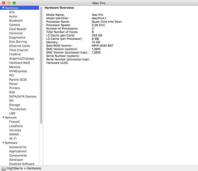This screenshot has width=198, height=171.
Task: Select Locations under Network
Action: [x=16, y=126]
